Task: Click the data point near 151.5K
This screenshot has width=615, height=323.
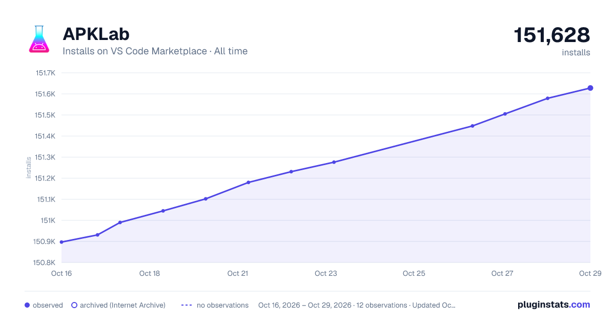Action: (505, 114)
